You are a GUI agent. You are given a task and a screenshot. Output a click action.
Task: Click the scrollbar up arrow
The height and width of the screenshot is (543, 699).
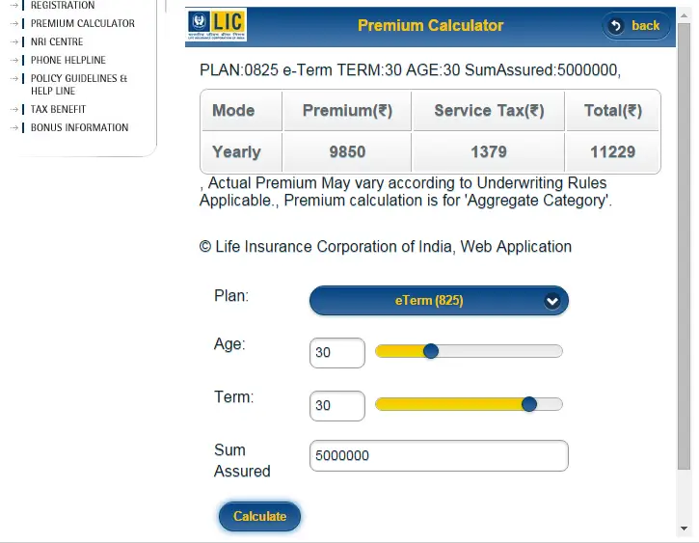[x=684, y=15]
